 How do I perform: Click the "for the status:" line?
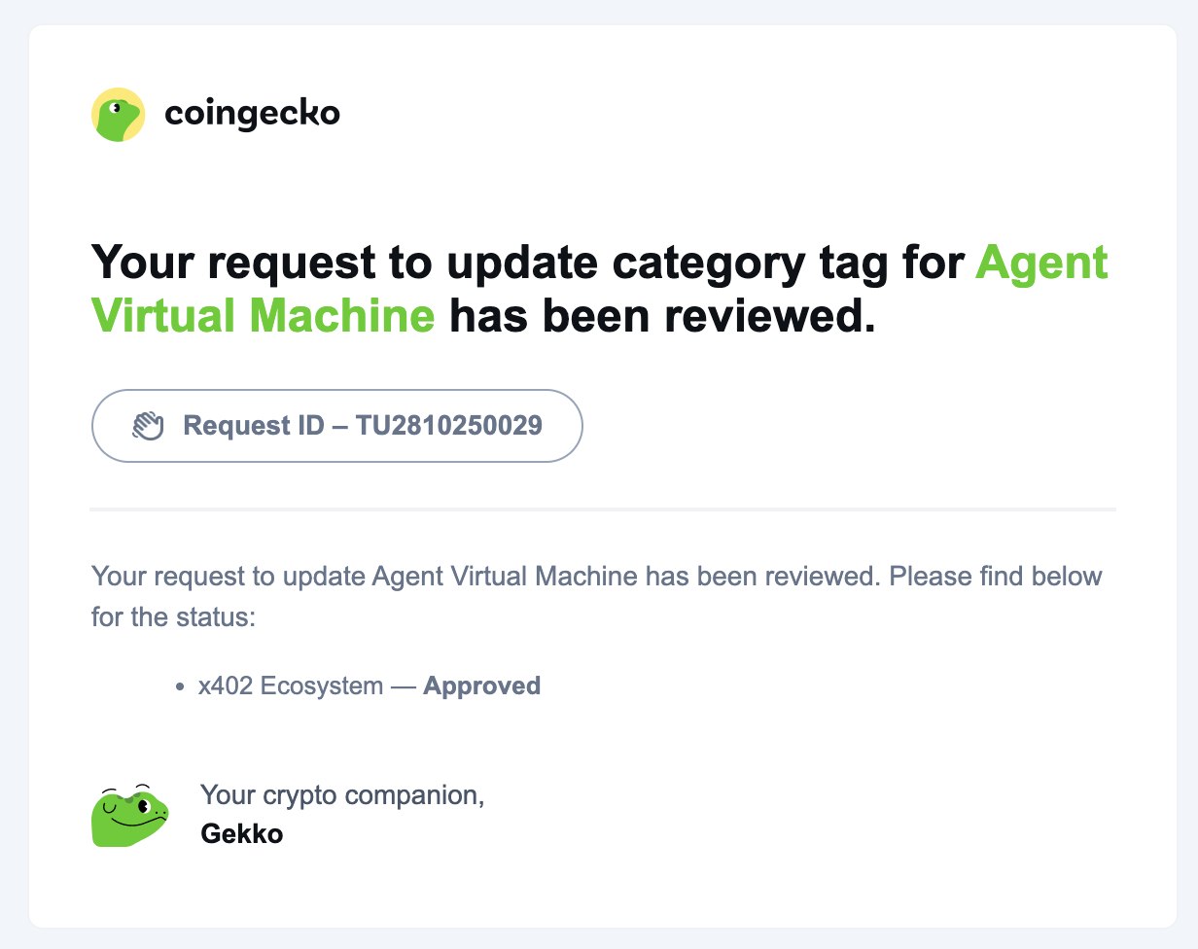pyautogui.click(x=172, y=616)
